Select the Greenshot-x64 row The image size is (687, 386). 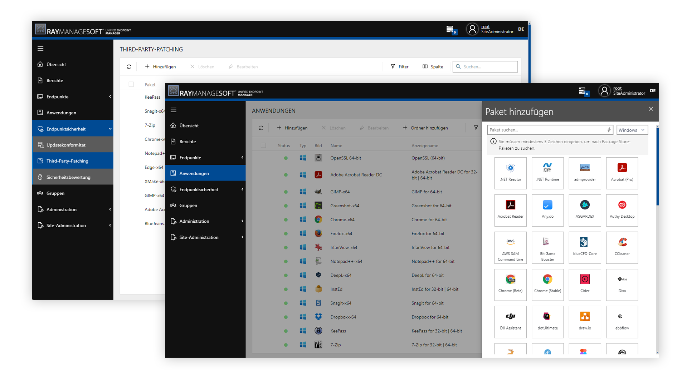click(367, 206)
